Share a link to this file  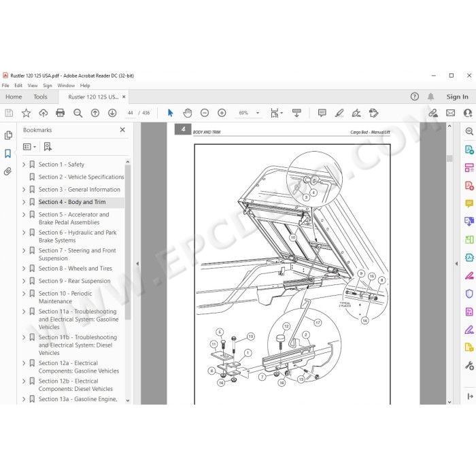pos(433,113)
